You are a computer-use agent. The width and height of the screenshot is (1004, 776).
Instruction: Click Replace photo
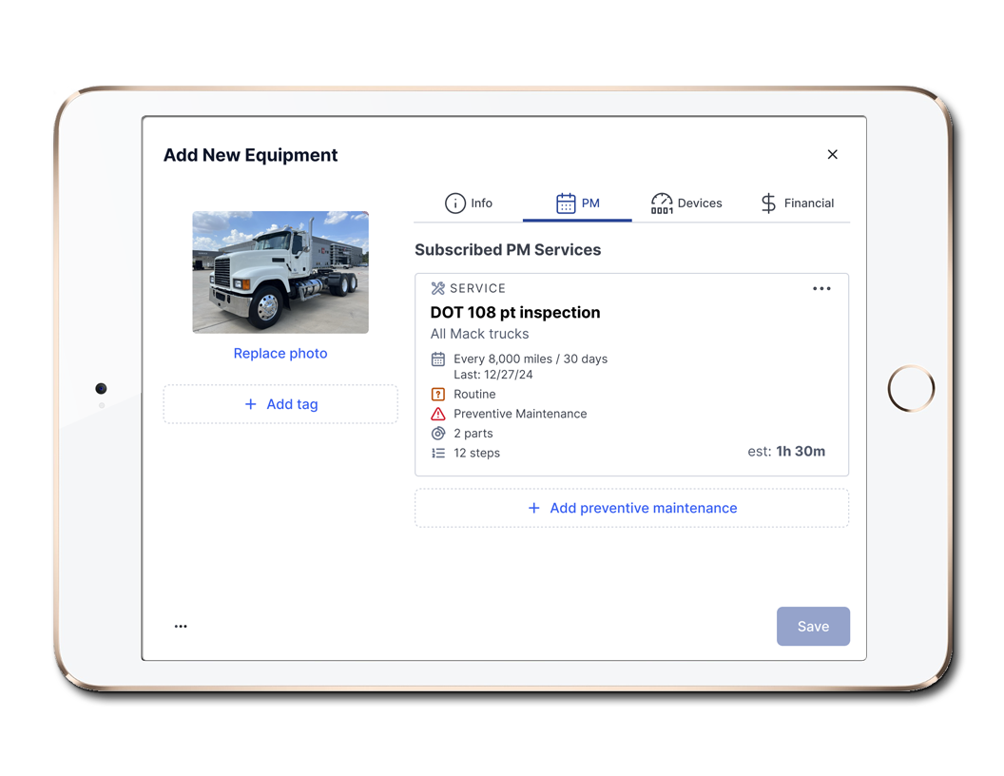[x=280, y=353]
